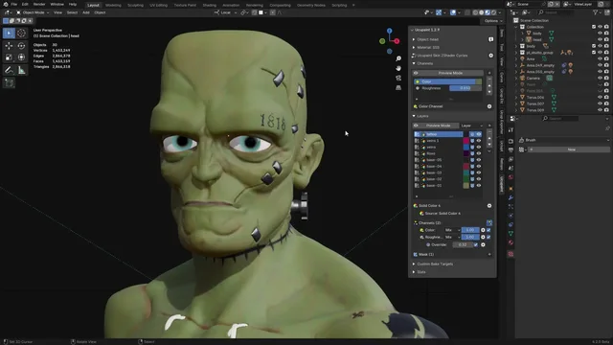Open the Render menu
This screenshot has height=345, width=613.
39,4
